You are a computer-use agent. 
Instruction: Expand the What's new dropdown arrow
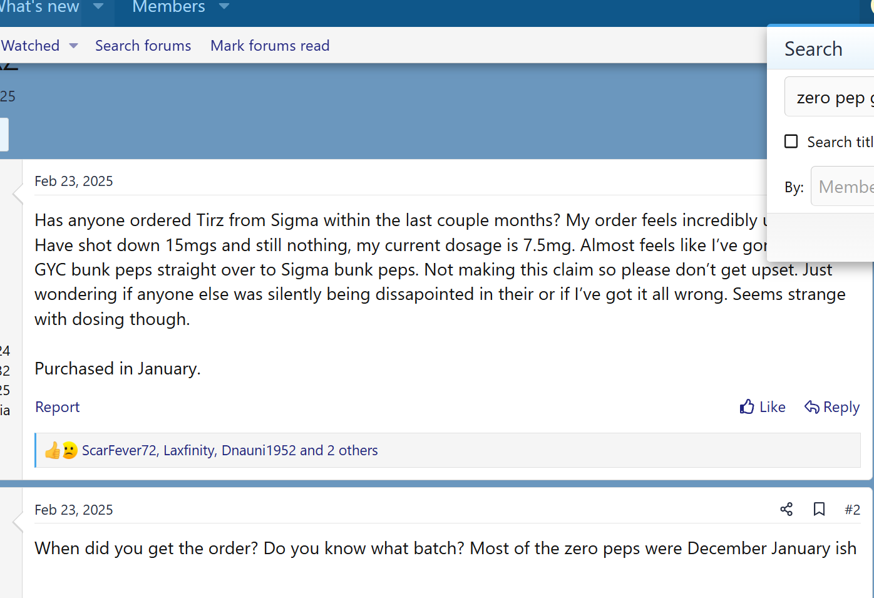98,7
